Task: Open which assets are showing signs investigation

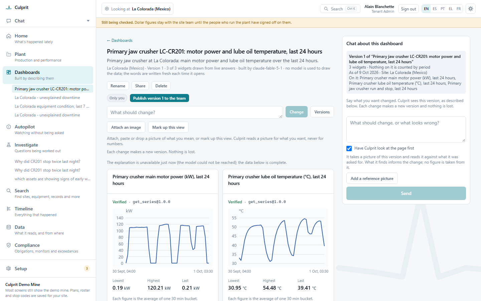Action: 52,179
